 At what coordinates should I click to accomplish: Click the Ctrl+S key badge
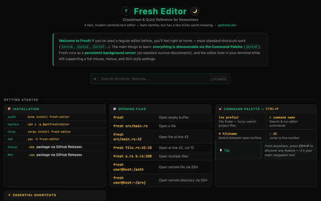coord(67,47)
